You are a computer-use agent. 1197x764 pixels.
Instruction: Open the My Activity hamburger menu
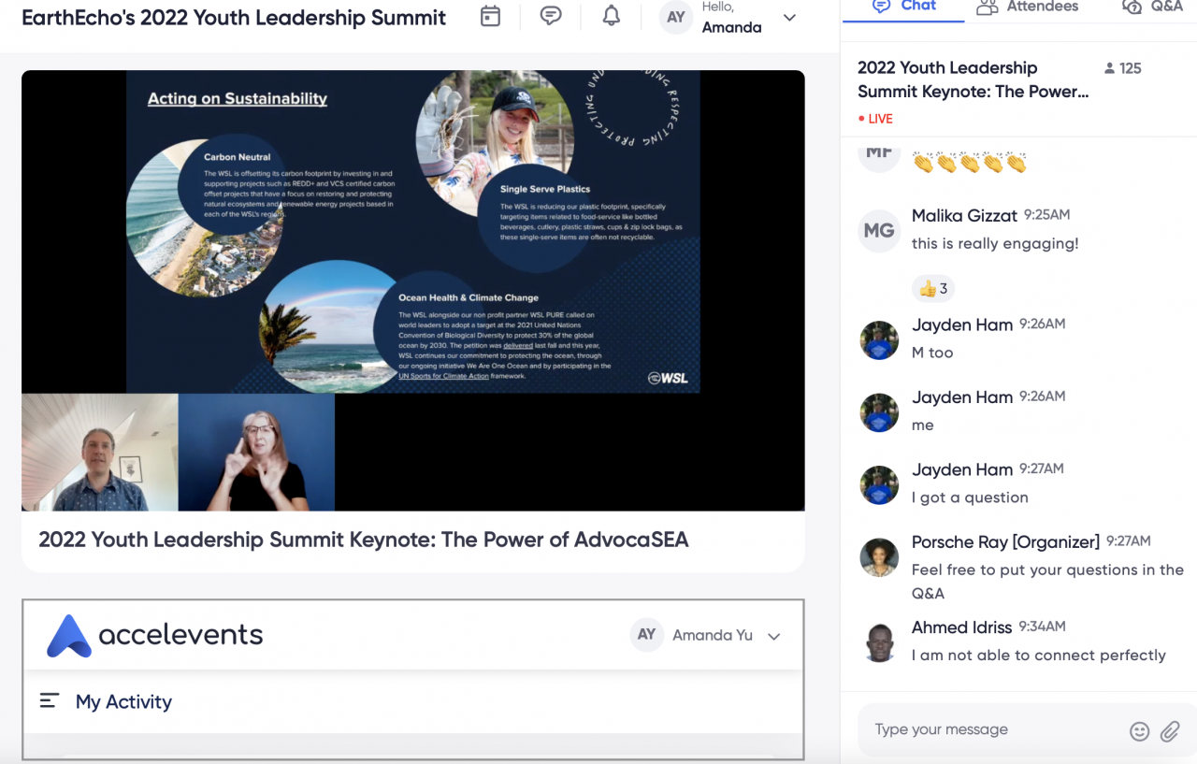coord(50,700)
